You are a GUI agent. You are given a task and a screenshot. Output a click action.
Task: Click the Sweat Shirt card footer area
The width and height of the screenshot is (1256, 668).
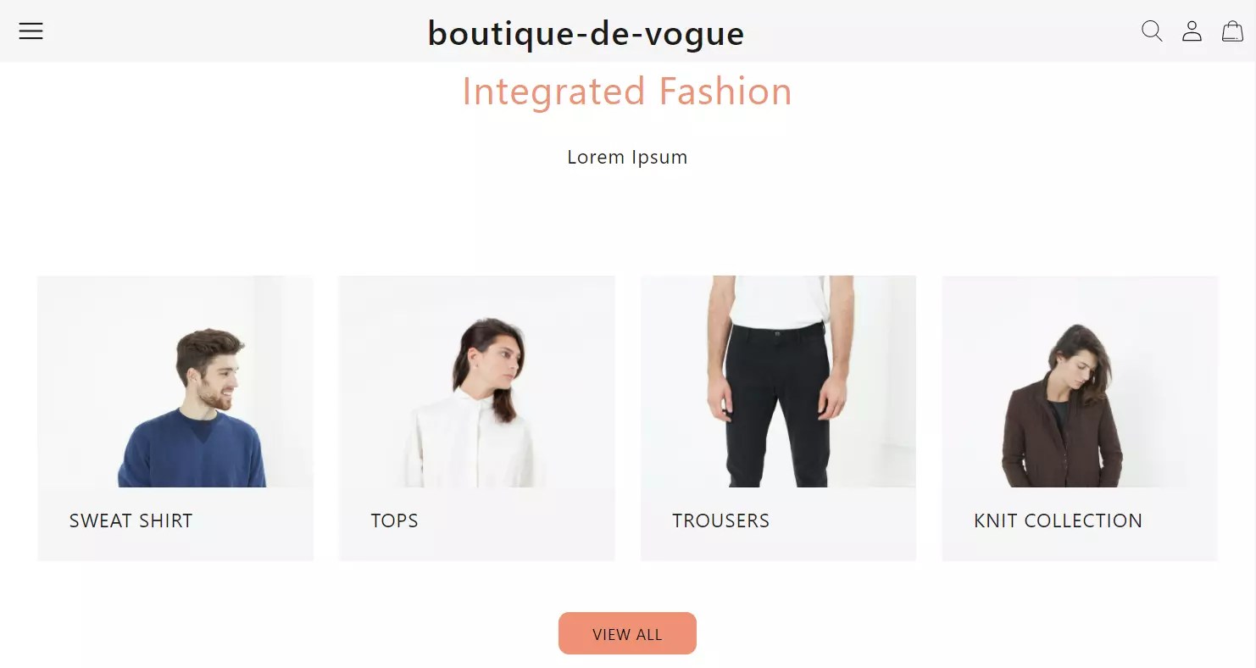coord(175,524)
